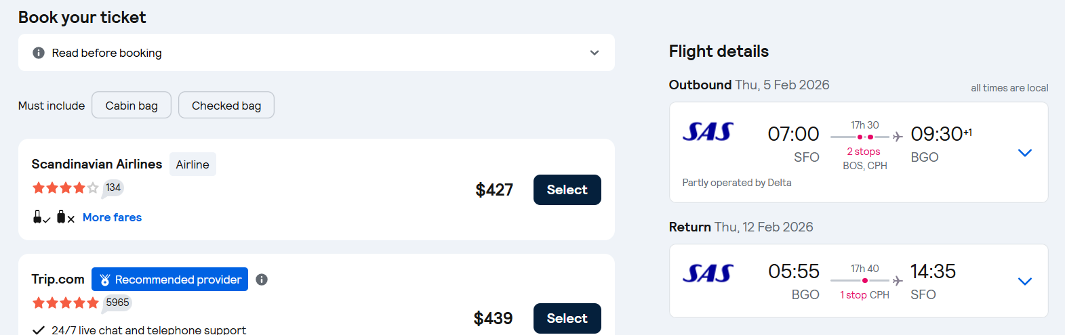Click the Airline tag label
The height and width of the screenshot is (335, 1065).
point(193,164)
